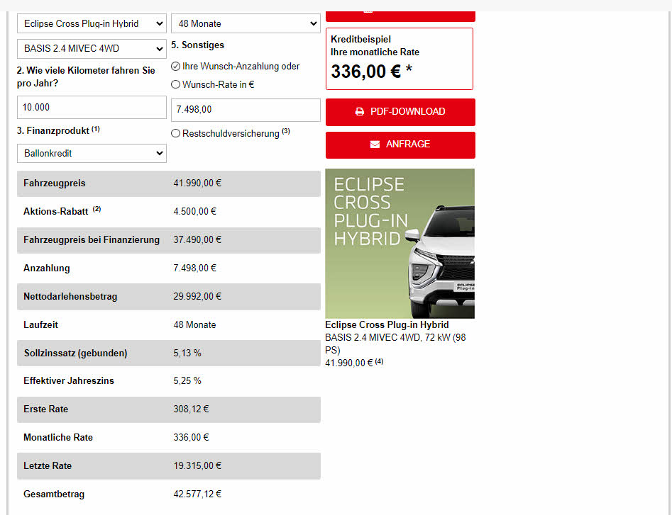Open the Eclipse Cross Plug-in Hybrid car image
Screen dimensions: 672x515
click(400, 244)
